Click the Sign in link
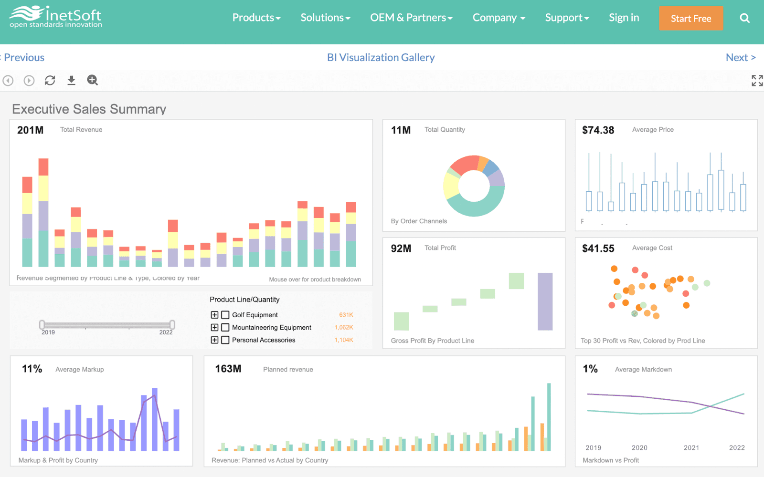The image size is (764, 477). 624,18
